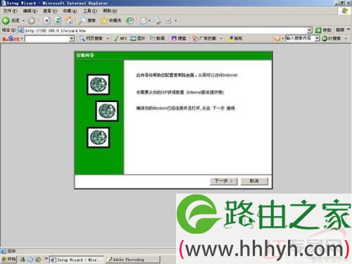Click the IE Back arrow button
The height and width of the screenshot is (264, 352).
tap(6, 20)
